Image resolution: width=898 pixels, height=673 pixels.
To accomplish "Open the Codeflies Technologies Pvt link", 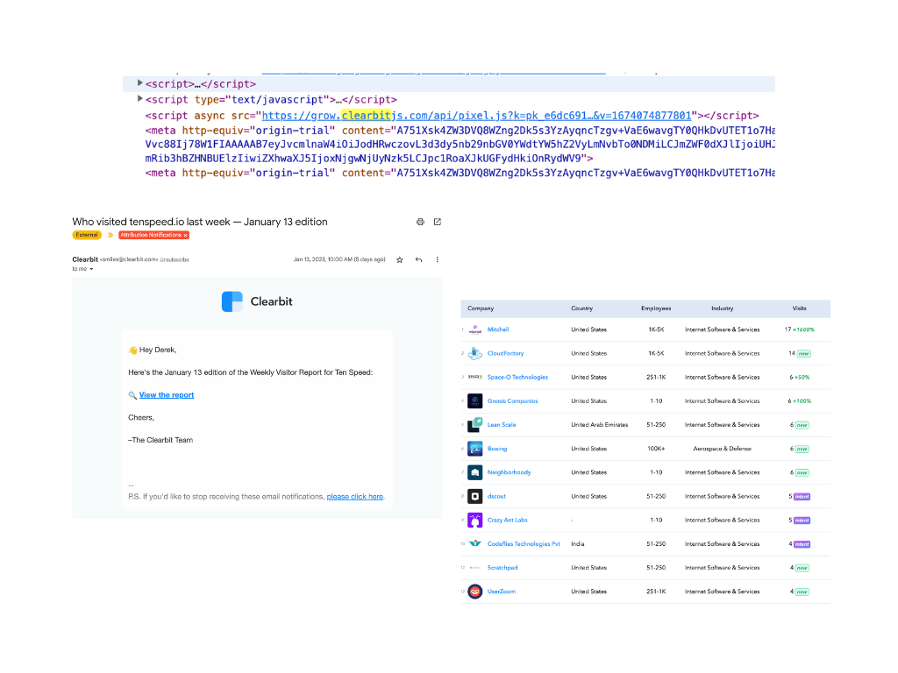I will click(524, 543).
